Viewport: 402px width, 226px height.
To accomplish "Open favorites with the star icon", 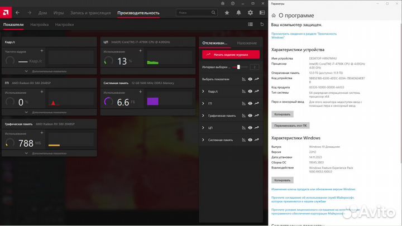I will 227,12.
